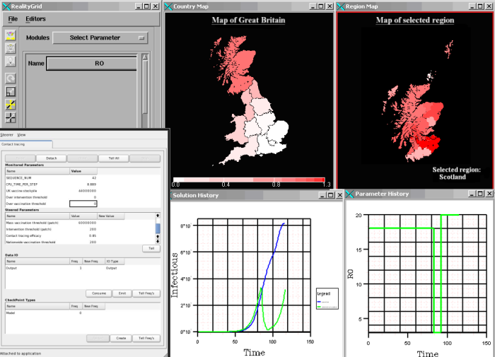The width and height of the screenshot is (495, 357).
Task: Select the Contact tracing tab
Action: point(26,144)
